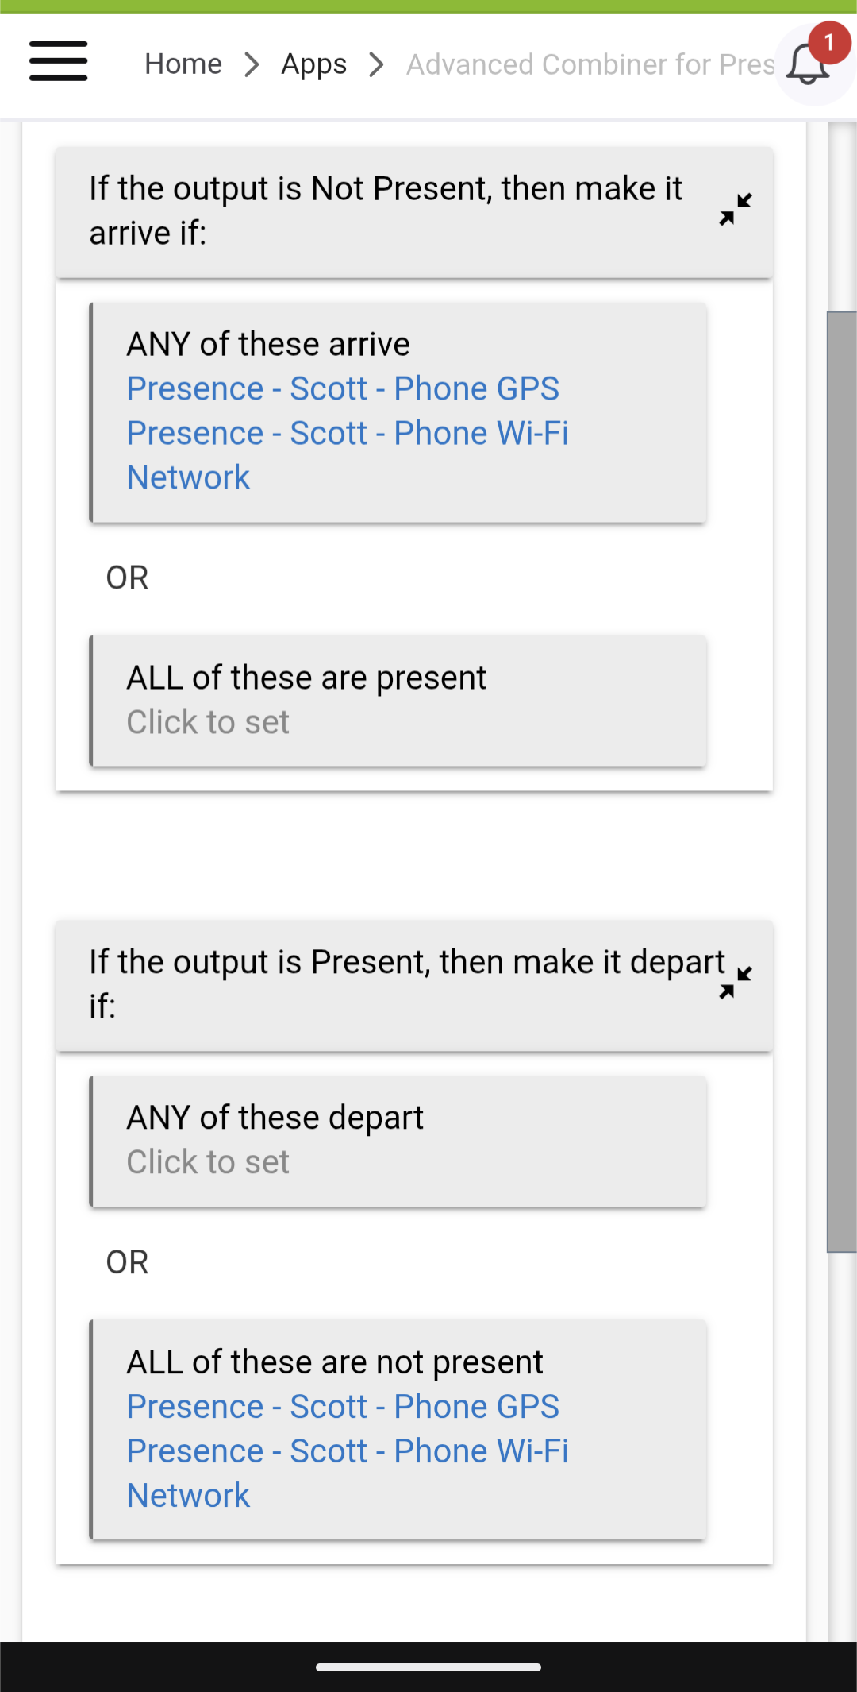The width and height of the screenshot is (857, 1692).
Task: Open the notifications bell
Action: [x=808, y=64]
